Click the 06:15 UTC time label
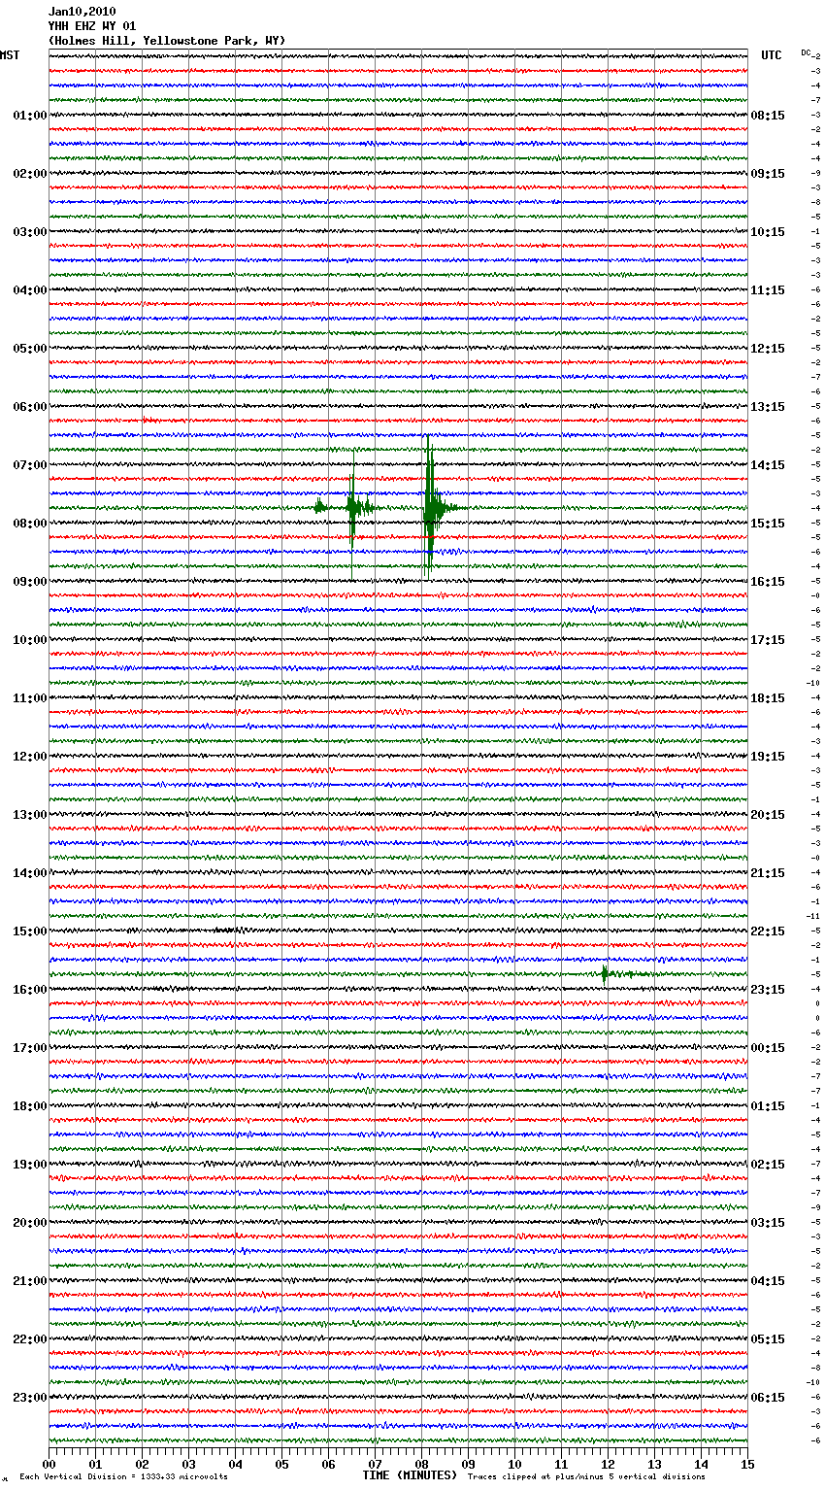 click(x=768, y=1398)
